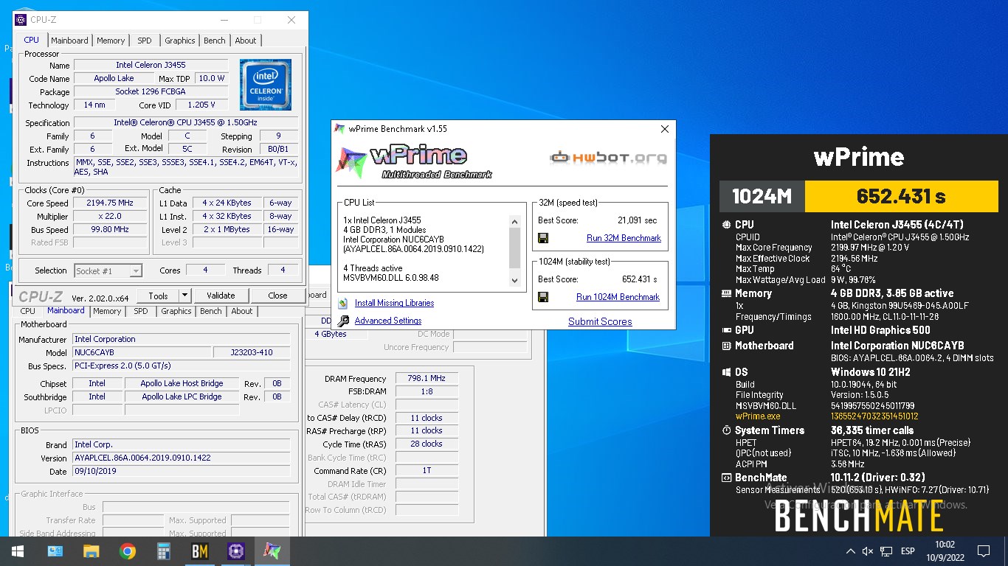
Task: Open Windows Start menu
Action: coord(18,551)
